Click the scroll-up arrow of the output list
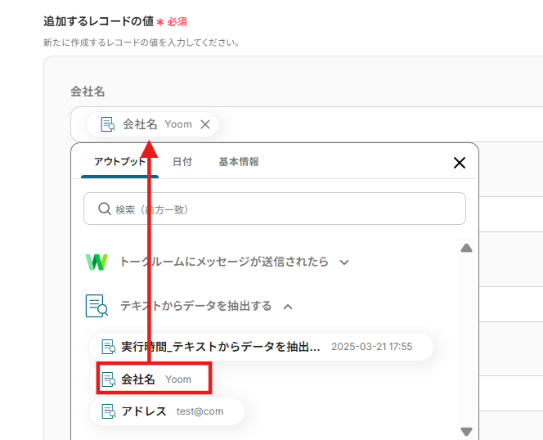This screenshot has height=440, width=543. click(466, 248)
